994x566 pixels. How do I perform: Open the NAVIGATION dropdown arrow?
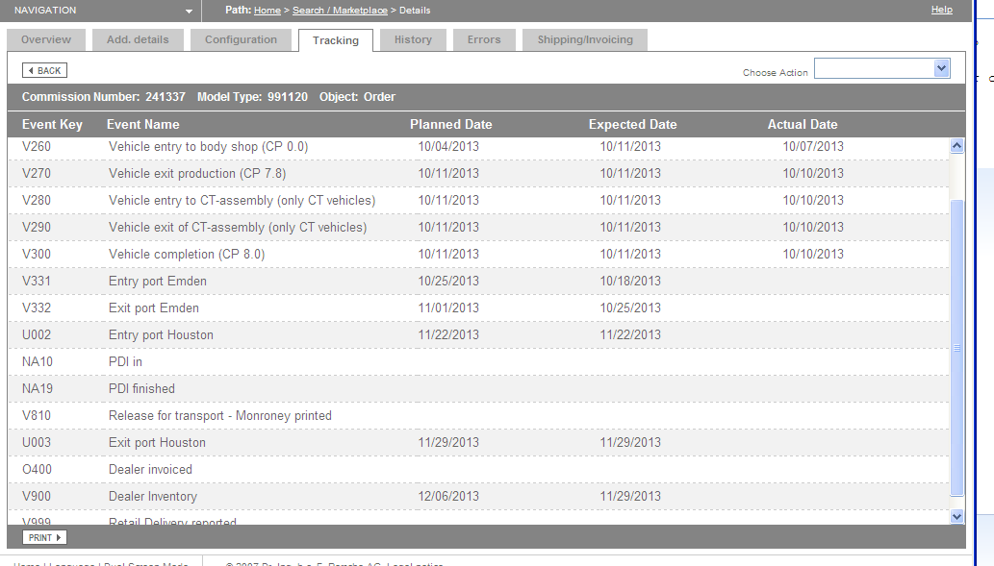point(189,12)
